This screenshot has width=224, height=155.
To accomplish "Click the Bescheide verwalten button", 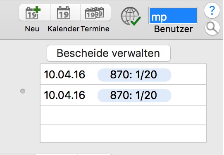I will [109, 53].
